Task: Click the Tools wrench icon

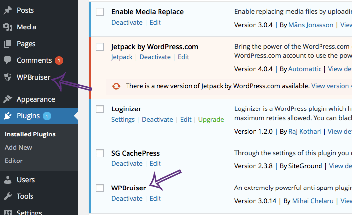Action: tap(8, 197)
